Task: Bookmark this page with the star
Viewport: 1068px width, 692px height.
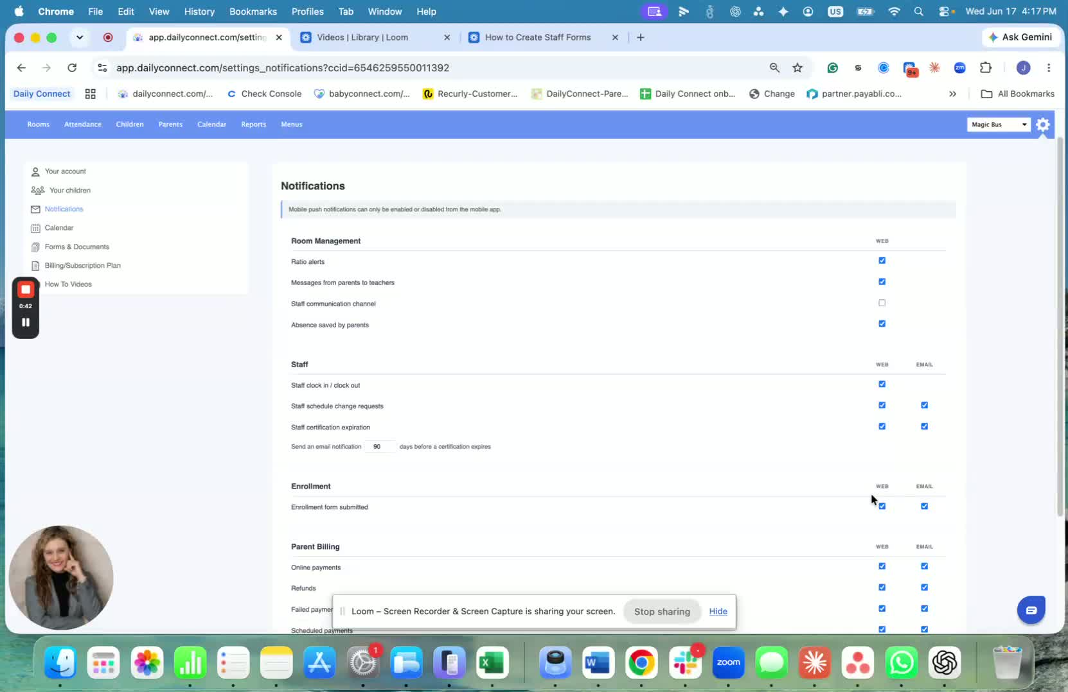Action: pyautogui.click(x=797, y=67)
